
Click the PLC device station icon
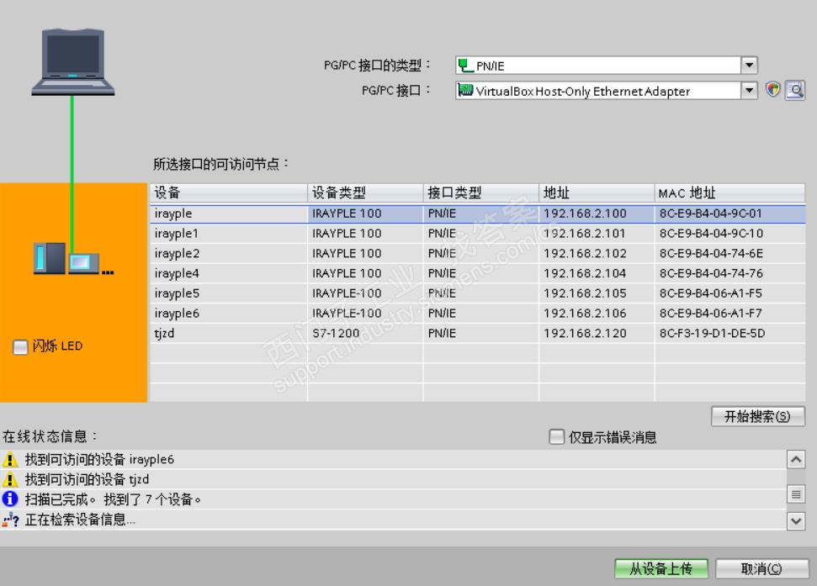(73, 259)
